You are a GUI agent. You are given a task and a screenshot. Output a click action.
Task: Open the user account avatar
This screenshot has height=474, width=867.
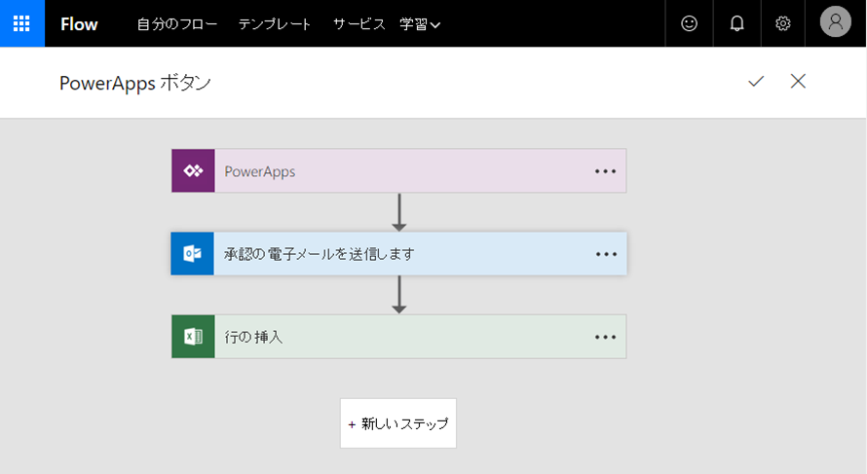click(836, 22)
